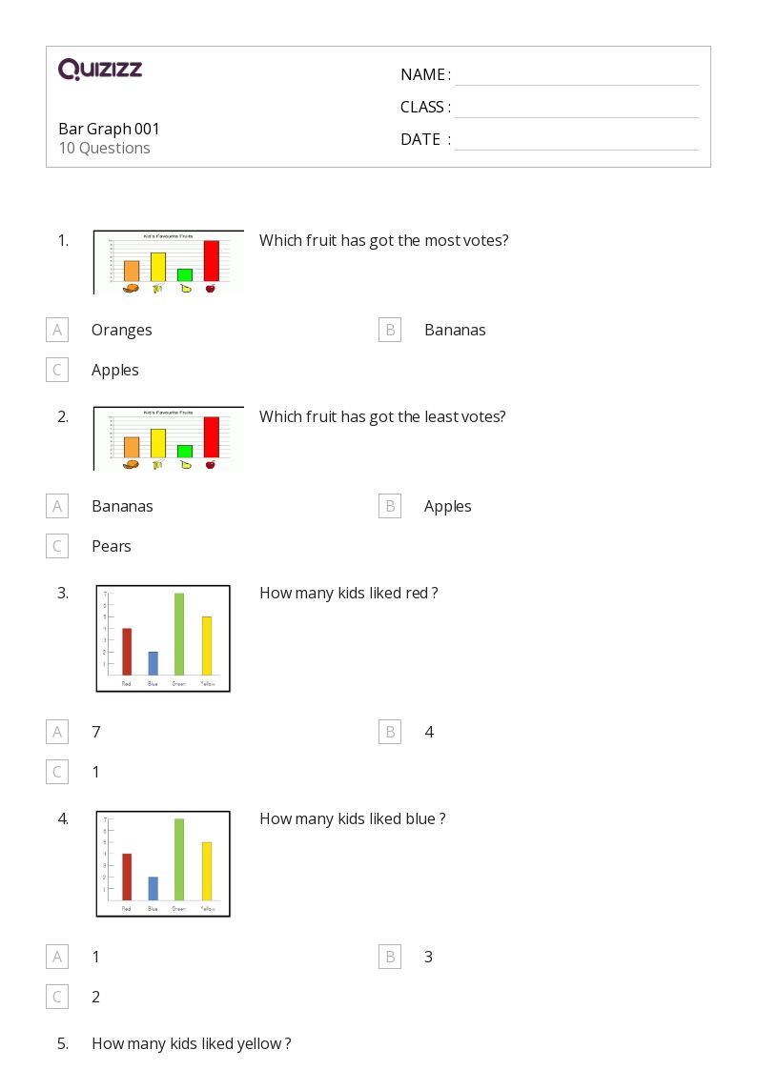Click the DATE input line

(576, 140)
